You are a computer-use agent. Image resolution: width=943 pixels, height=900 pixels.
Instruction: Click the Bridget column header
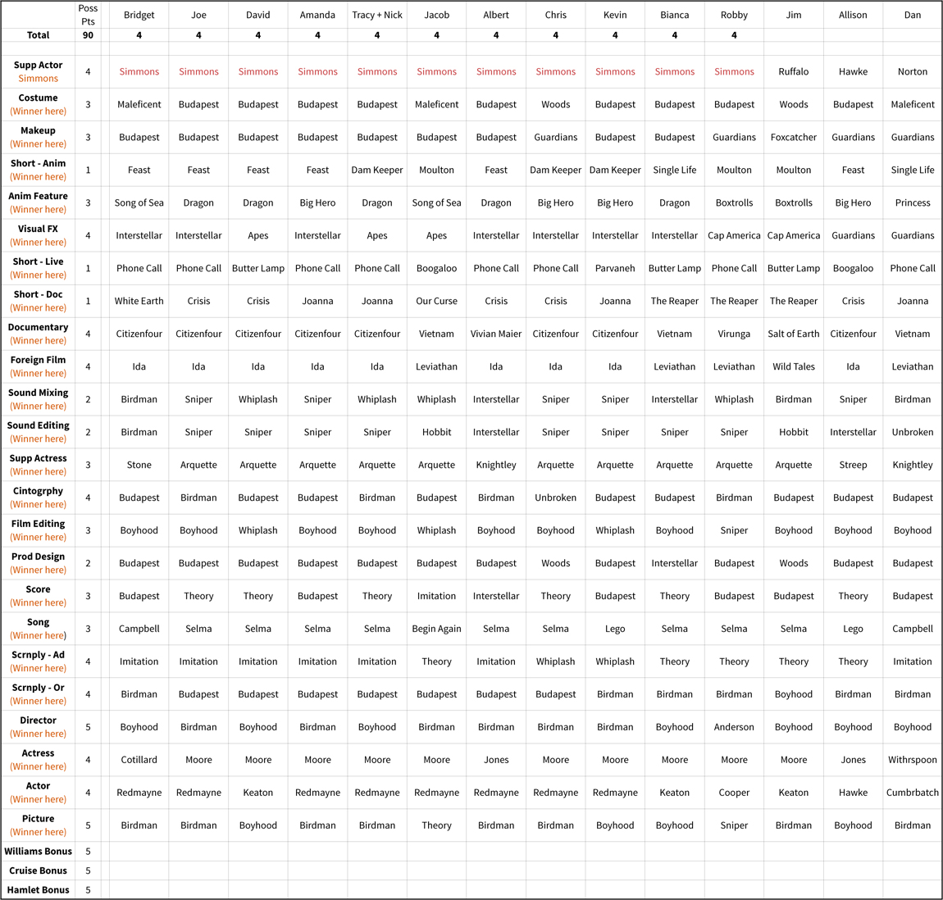coord(139,15)
